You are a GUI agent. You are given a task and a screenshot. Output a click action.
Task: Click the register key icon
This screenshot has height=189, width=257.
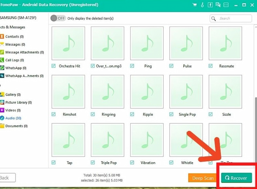[202, 5]
